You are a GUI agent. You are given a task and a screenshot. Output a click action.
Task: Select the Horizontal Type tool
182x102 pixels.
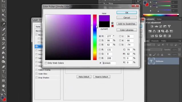pos(3,71)
